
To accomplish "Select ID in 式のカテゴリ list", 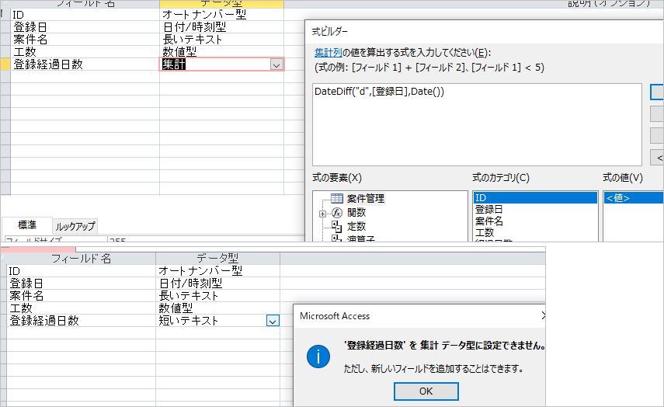I will point(535,198).
